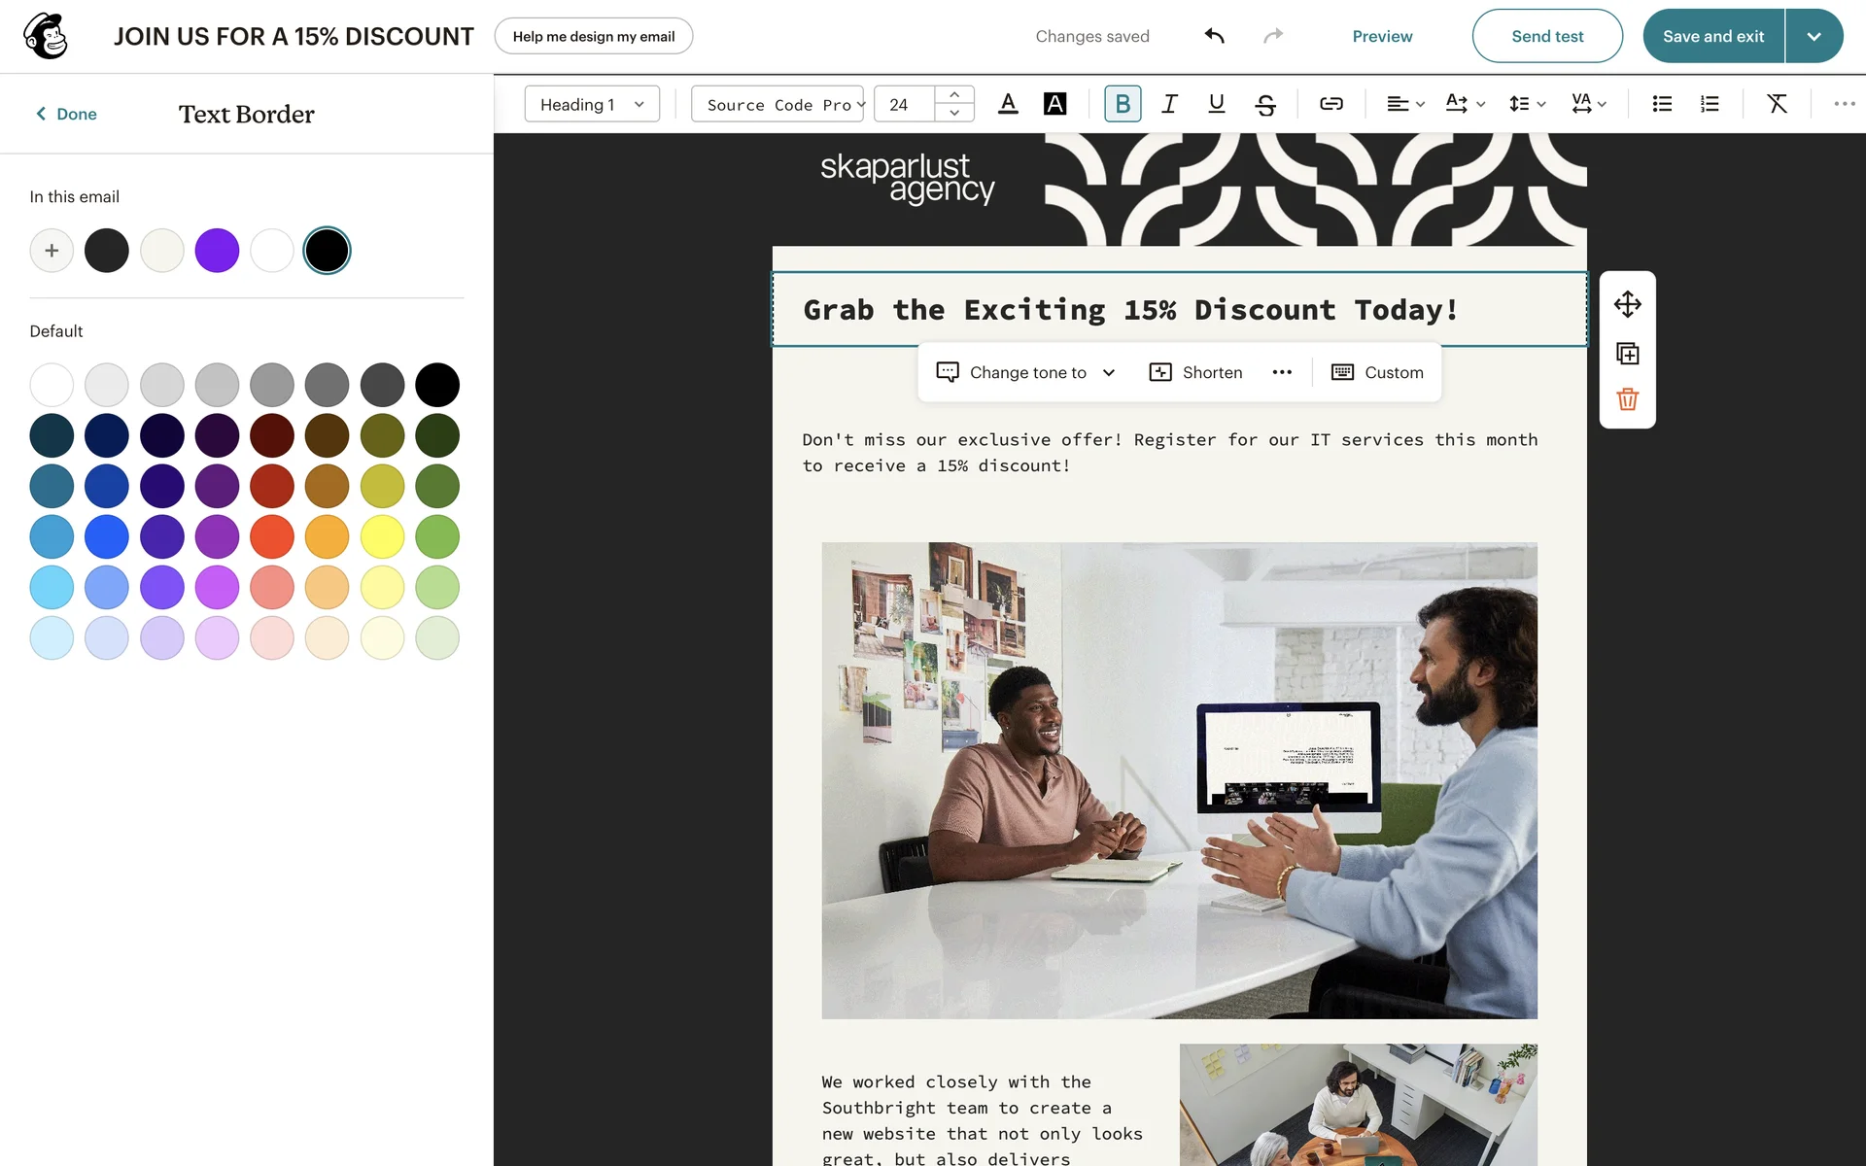Choose Shorten in AI toolbar
This screenshot has width=1866, height=1166.
pyautogui.click(x=1195, y=372)
